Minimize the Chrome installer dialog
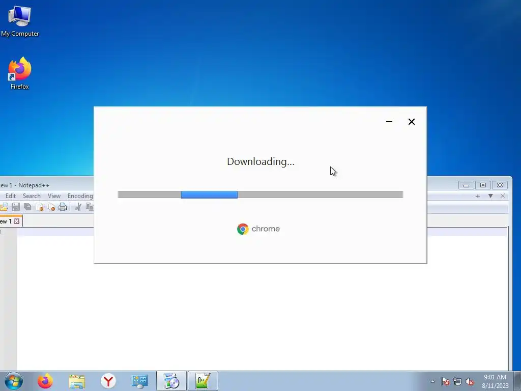 (389, 122)
